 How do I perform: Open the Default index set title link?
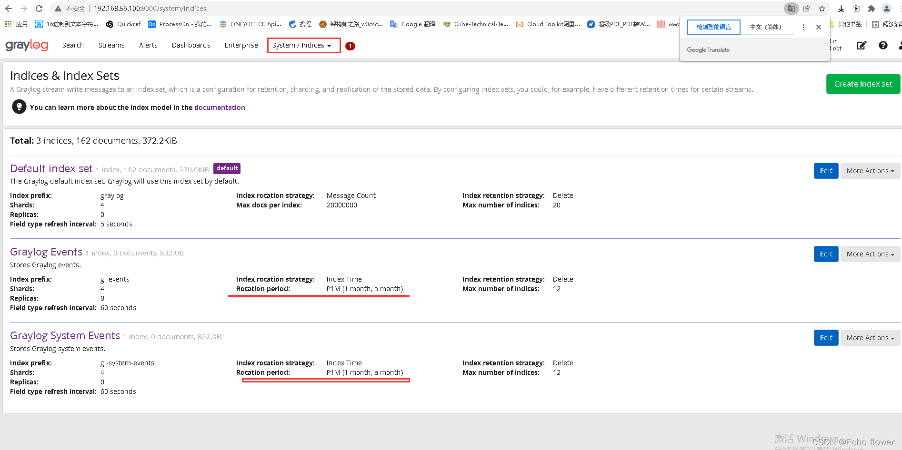coord(51,168)
